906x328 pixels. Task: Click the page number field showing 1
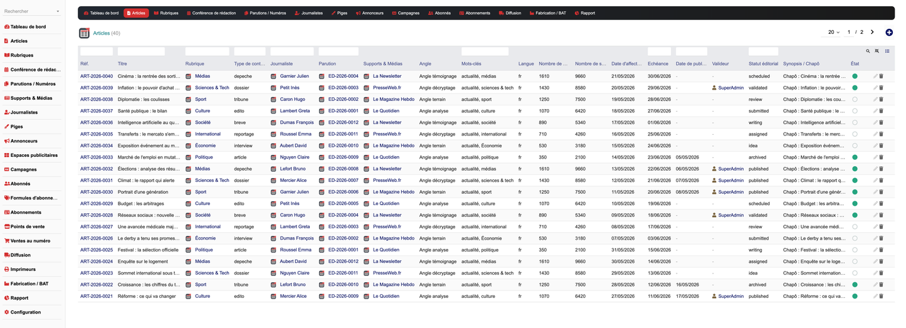[x=849, y=32]
